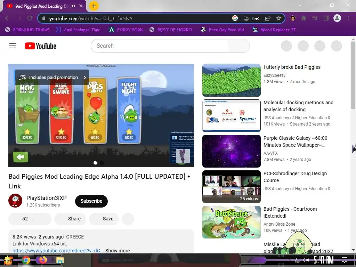
Task: Bookmark this page with star icon
Action: click(x=279, y=18)
